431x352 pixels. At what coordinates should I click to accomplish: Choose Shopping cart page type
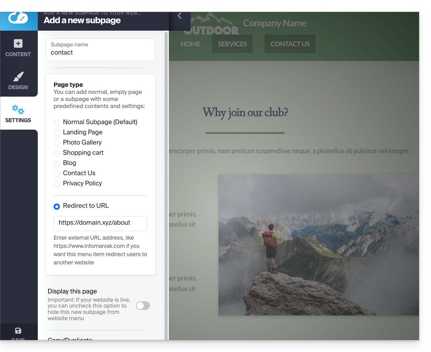click(x=57, y=154)
